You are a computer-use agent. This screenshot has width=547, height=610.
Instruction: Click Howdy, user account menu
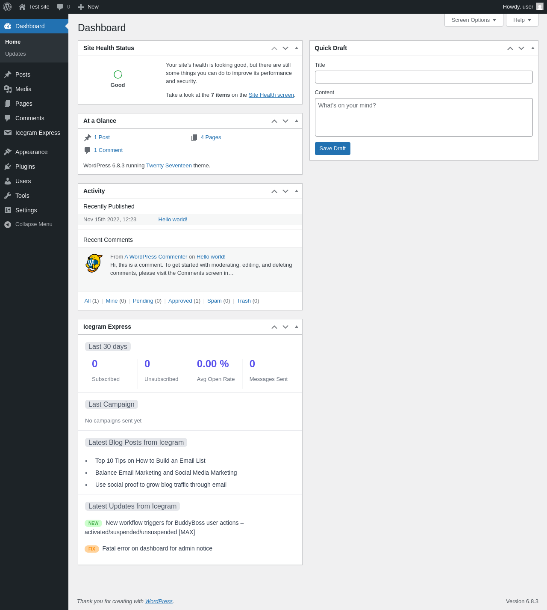pos(523,7)
